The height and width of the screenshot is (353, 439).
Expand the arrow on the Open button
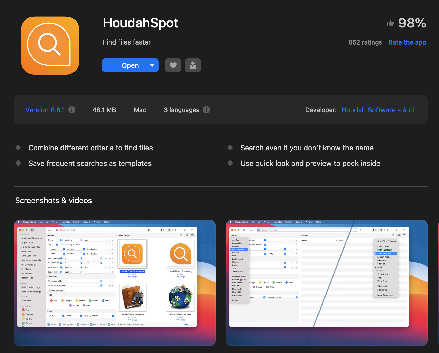point(152,65)
